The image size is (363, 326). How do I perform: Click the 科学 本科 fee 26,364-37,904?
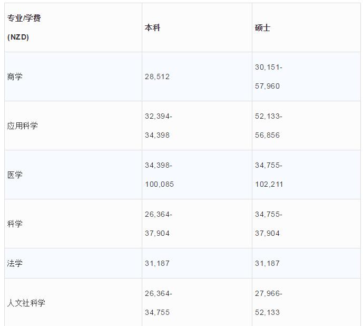159,224
